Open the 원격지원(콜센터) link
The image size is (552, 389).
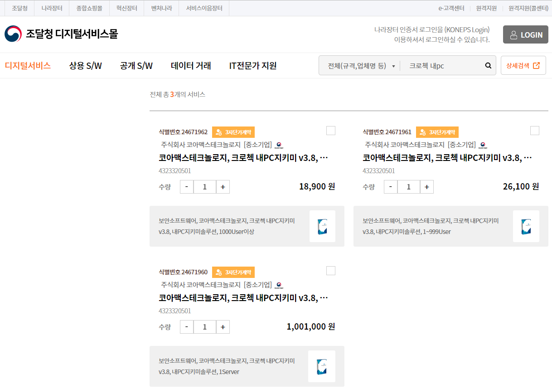click(x=528, y=8)
